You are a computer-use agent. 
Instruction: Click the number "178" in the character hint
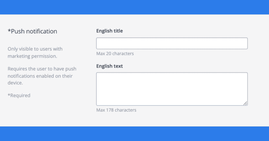click(x=110, y=110)
